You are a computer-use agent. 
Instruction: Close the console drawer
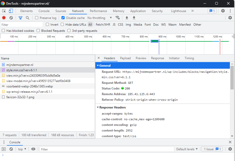[230, 142]
